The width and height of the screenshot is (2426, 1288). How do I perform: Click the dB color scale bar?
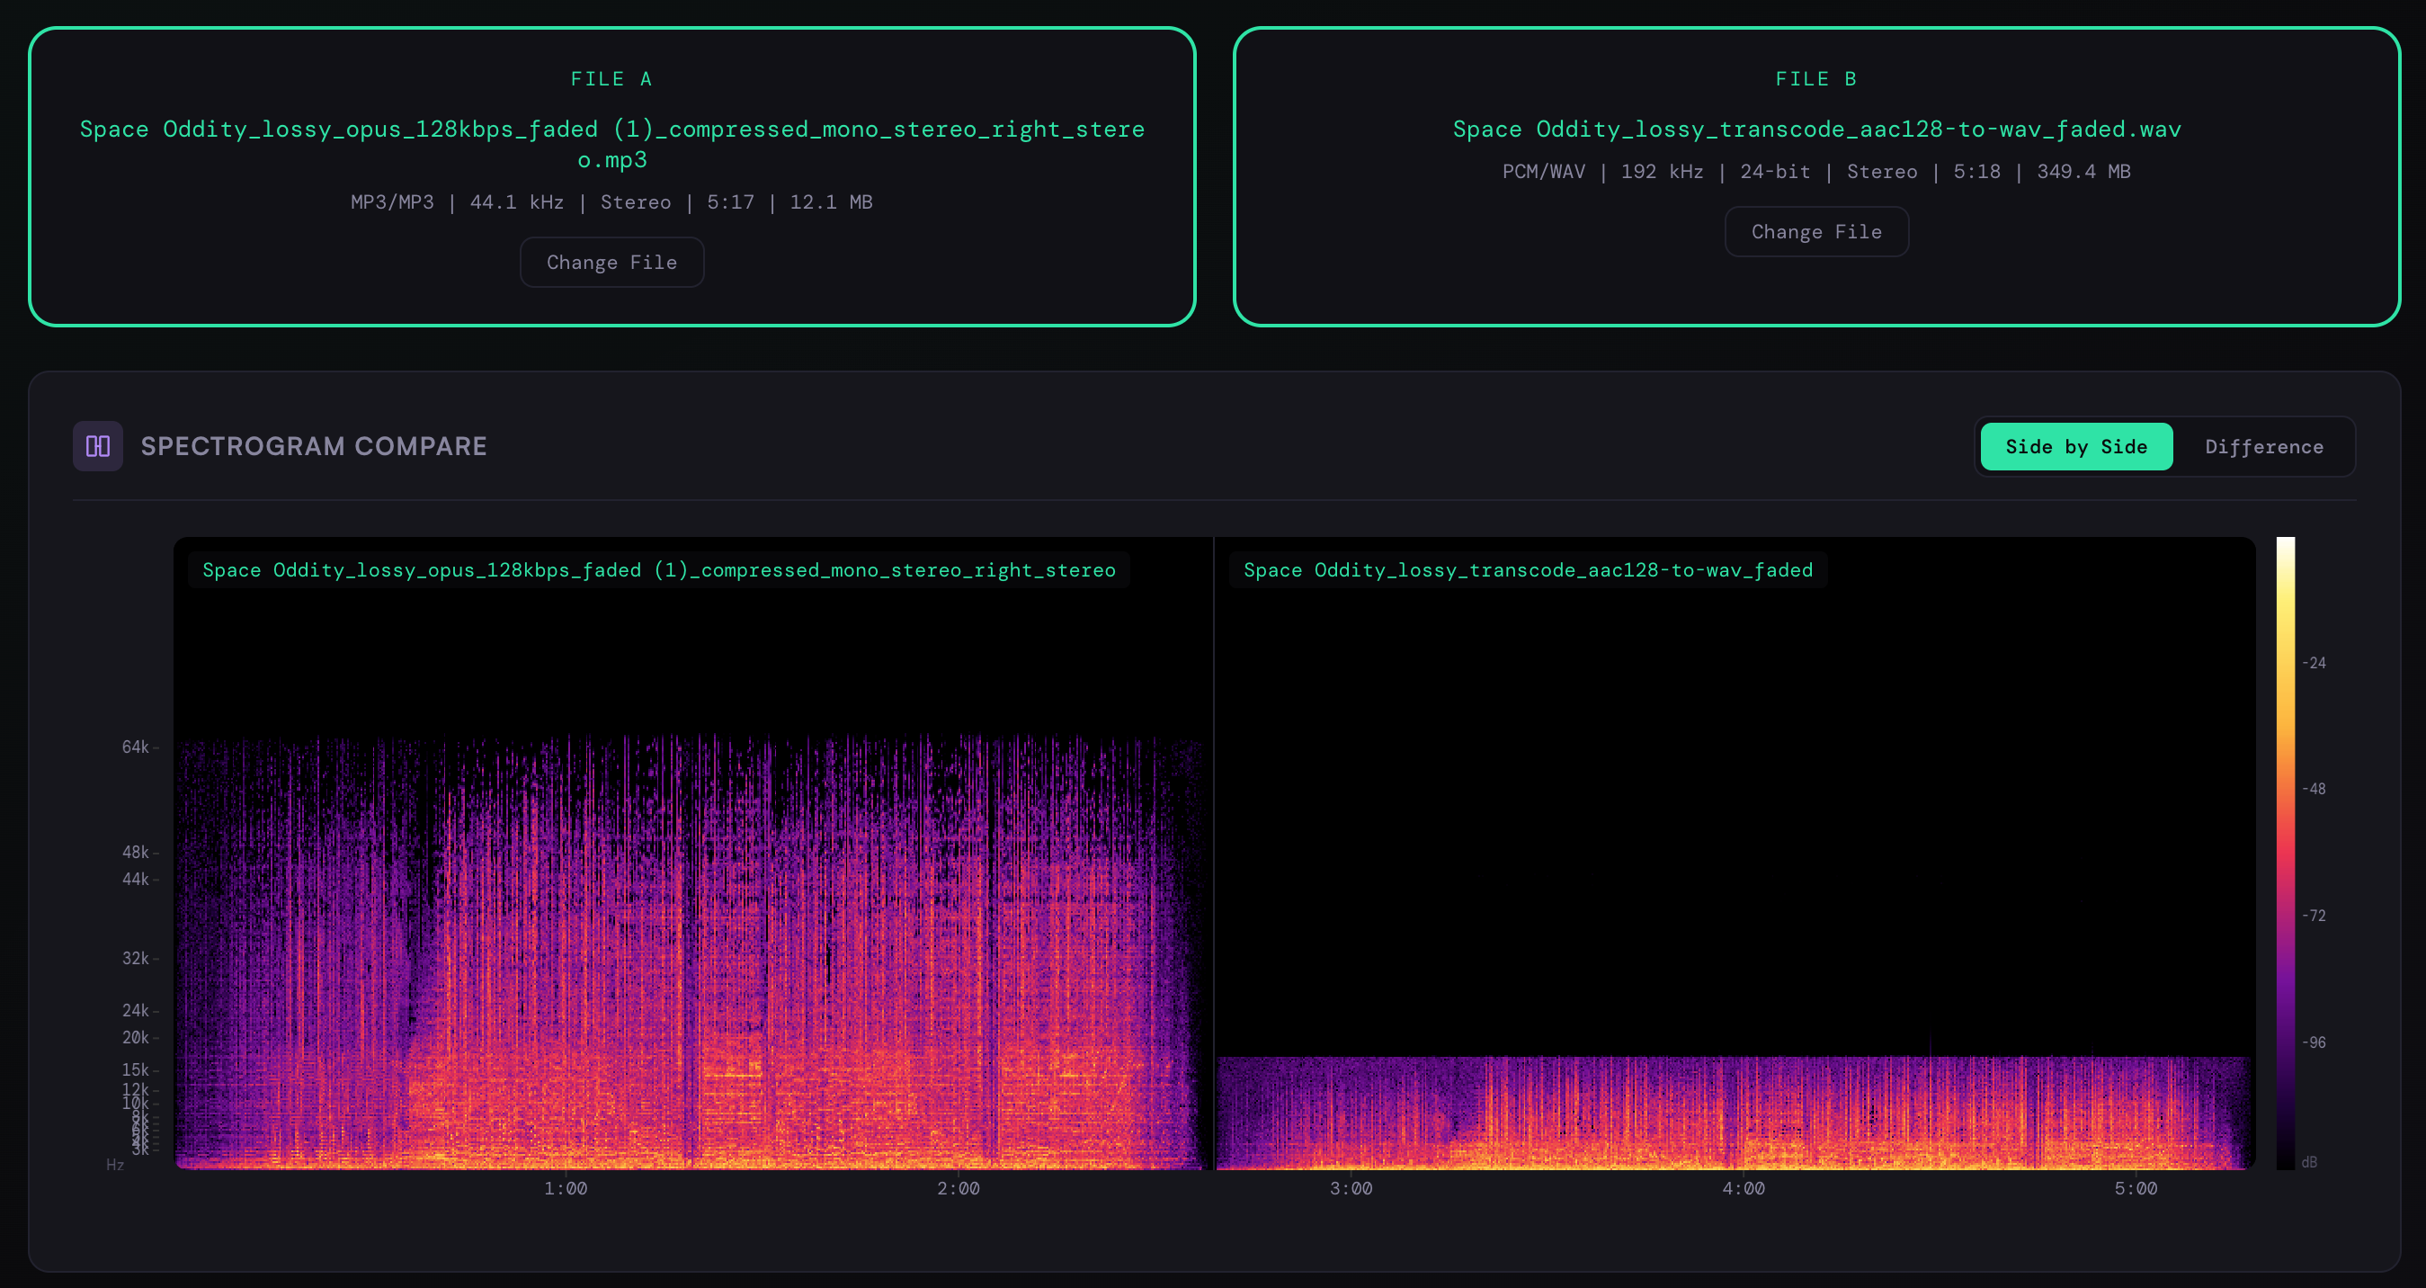pyautogui.click(x=2285, y=853)
